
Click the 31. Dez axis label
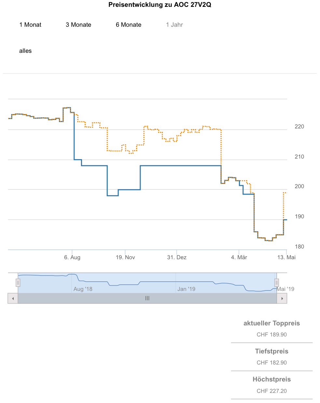[x=177, y=257]
